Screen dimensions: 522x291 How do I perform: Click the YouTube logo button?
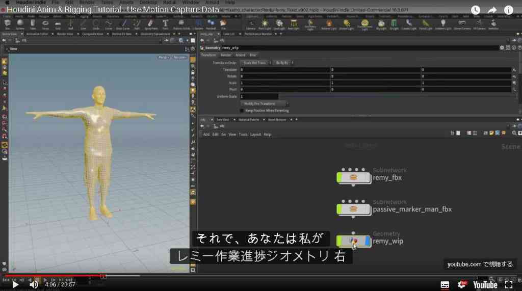click(485, 285)
